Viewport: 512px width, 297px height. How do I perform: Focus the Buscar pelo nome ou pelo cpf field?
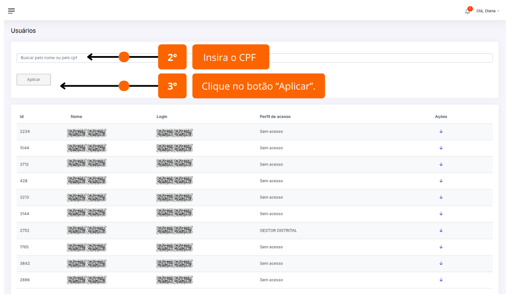pos(255,58)
